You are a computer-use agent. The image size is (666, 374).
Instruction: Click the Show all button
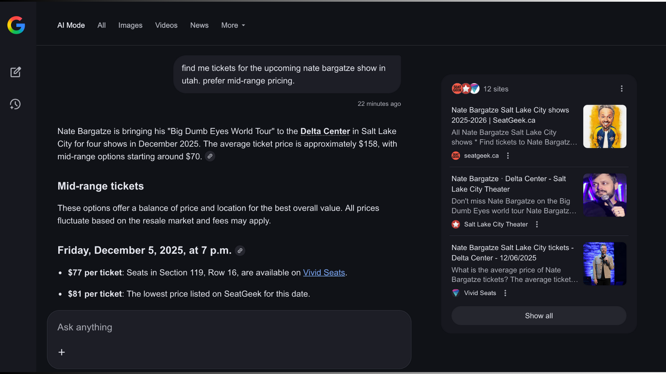539,316
